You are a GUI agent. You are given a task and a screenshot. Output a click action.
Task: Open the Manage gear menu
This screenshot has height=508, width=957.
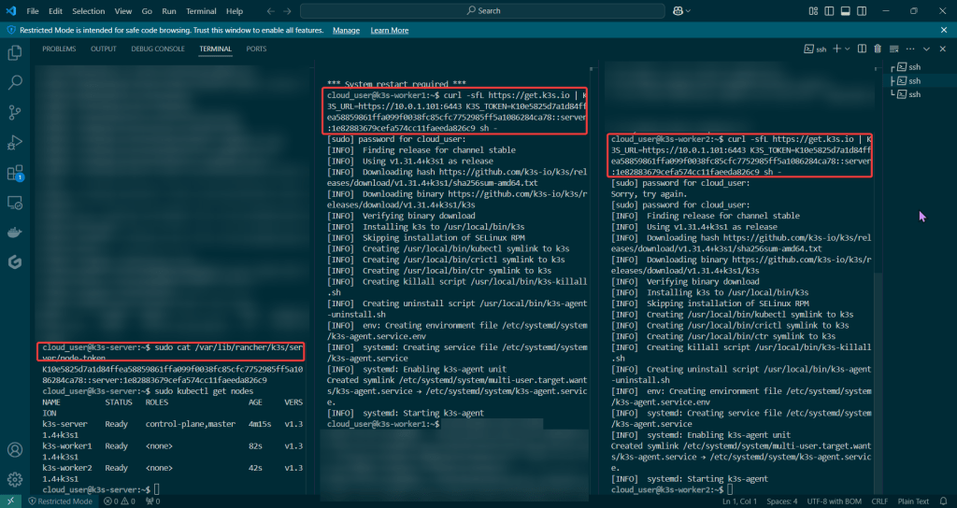tap(15, 480)
